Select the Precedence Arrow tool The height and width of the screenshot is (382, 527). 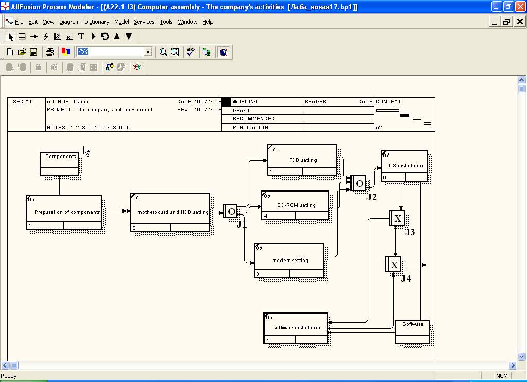coord(34,37)
